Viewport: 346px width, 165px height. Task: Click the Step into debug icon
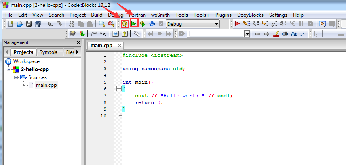point(264,23)
